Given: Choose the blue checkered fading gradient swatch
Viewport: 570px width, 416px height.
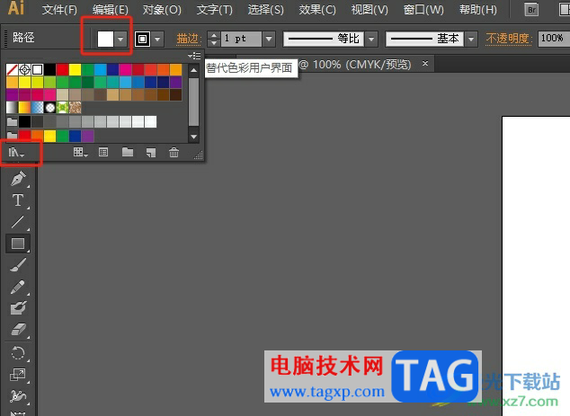Looking at the screenshot, I should click(x=37, y=108).
